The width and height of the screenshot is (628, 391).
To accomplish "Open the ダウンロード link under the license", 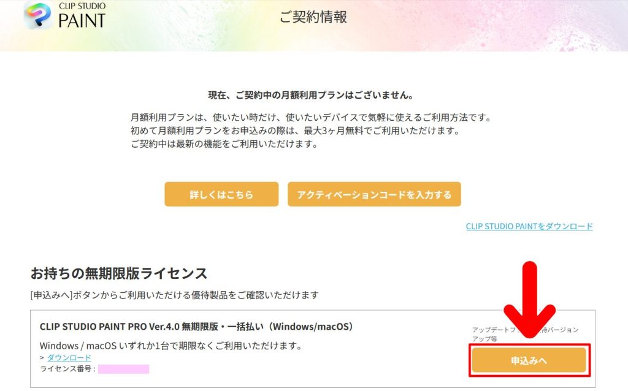I will point(69,358).
